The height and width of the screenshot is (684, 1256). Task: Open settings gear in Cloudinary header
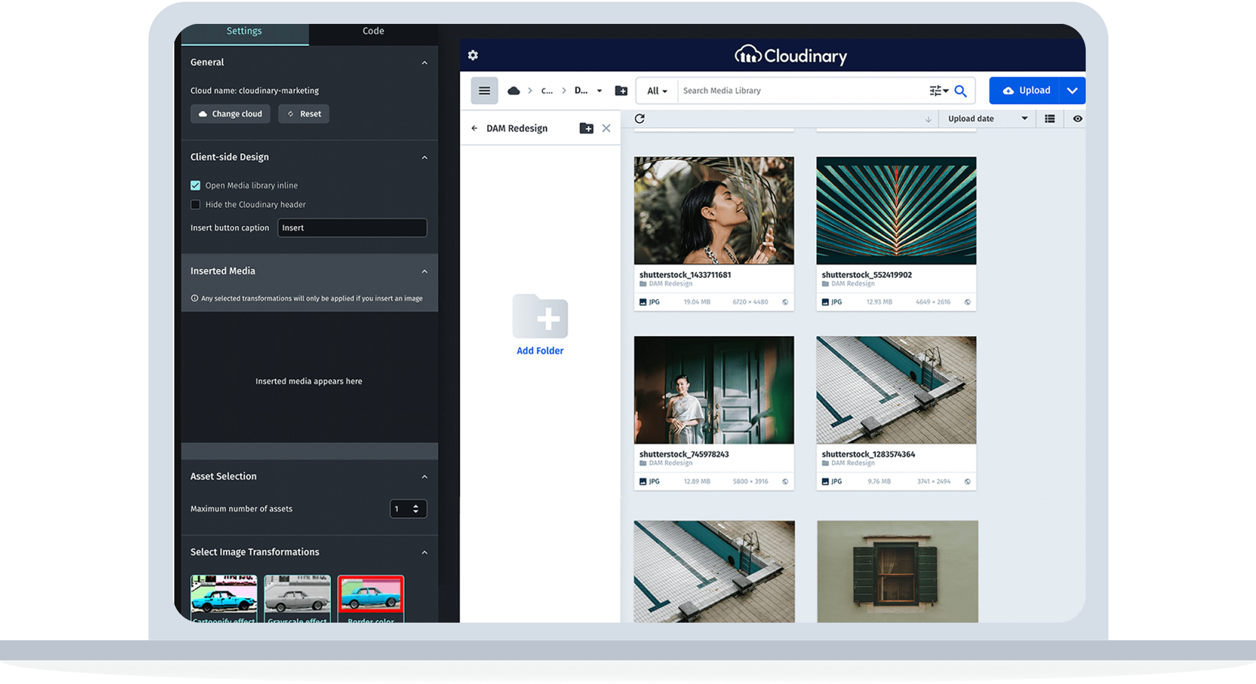(x=472, y=55)
